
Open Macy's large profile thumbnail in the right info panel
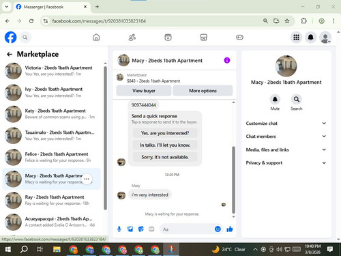(x=286, y=66)
